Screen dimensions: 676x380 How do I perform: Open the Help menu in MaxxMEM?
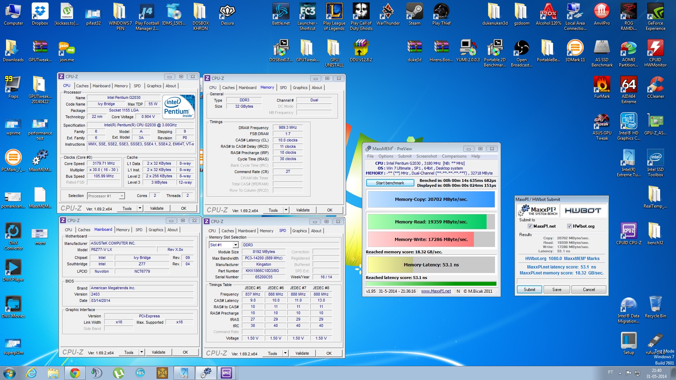476,156
